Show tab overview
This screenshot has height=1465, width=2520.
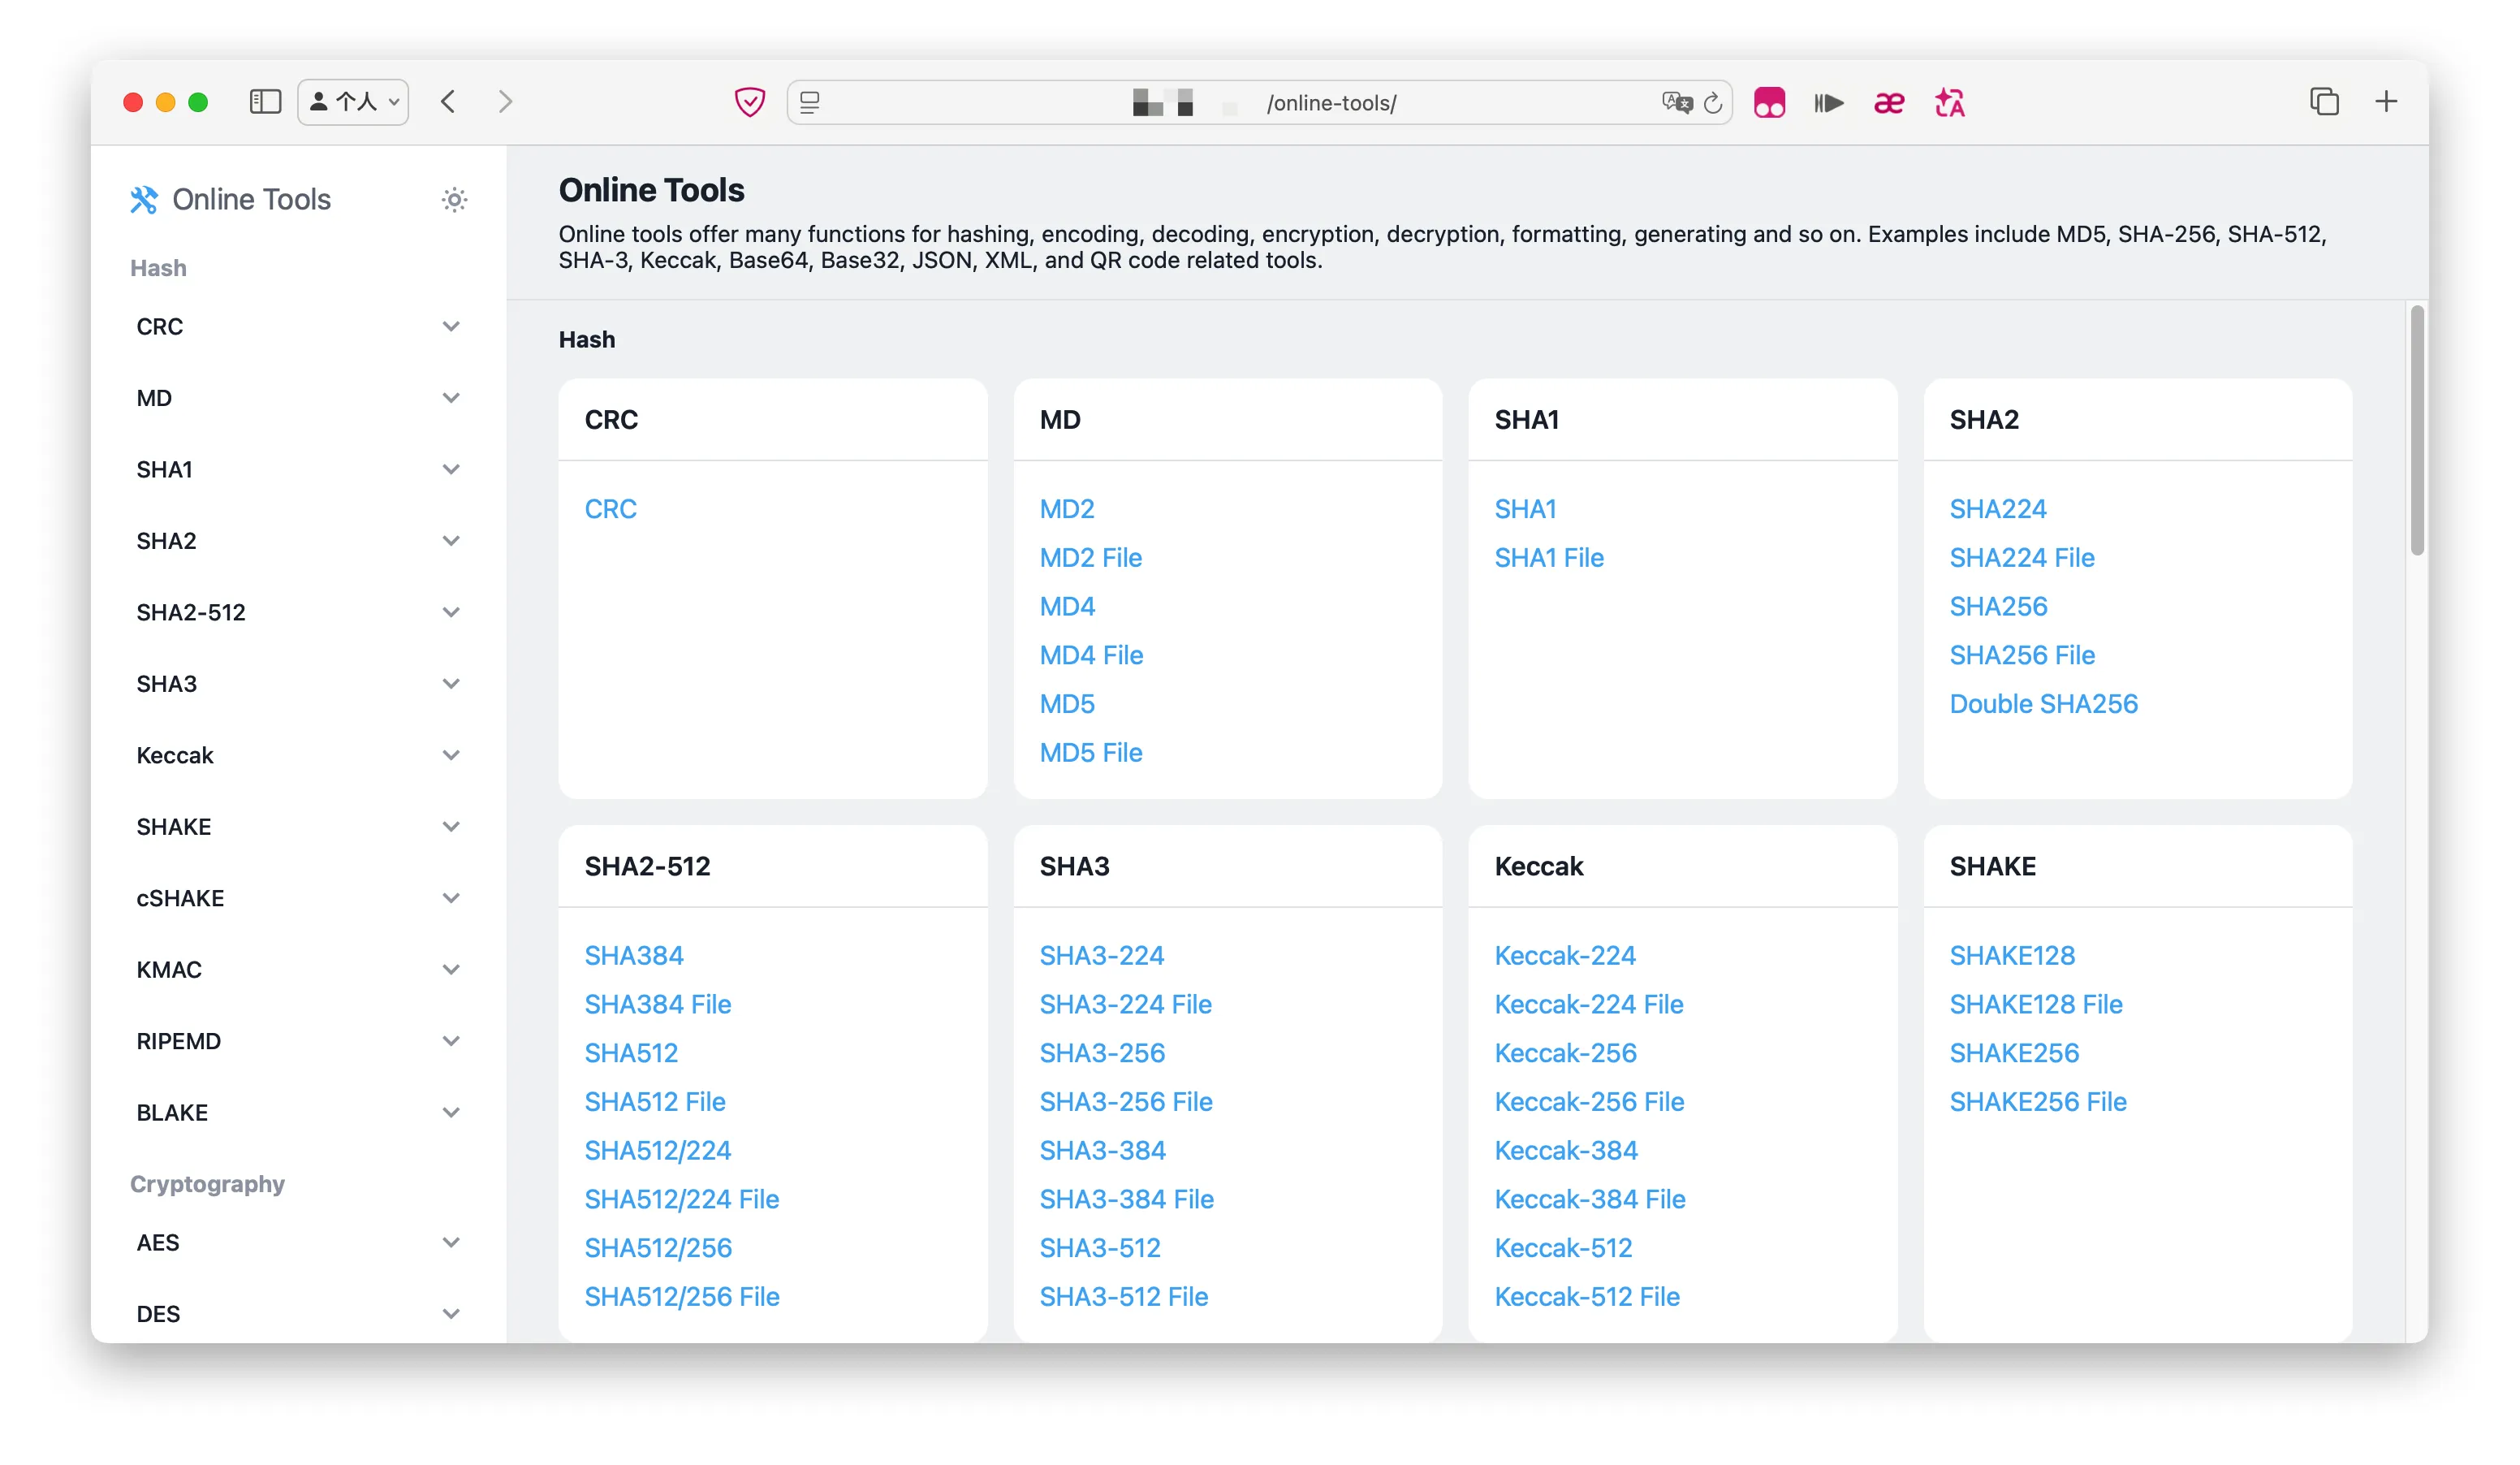pos(2325,102)
